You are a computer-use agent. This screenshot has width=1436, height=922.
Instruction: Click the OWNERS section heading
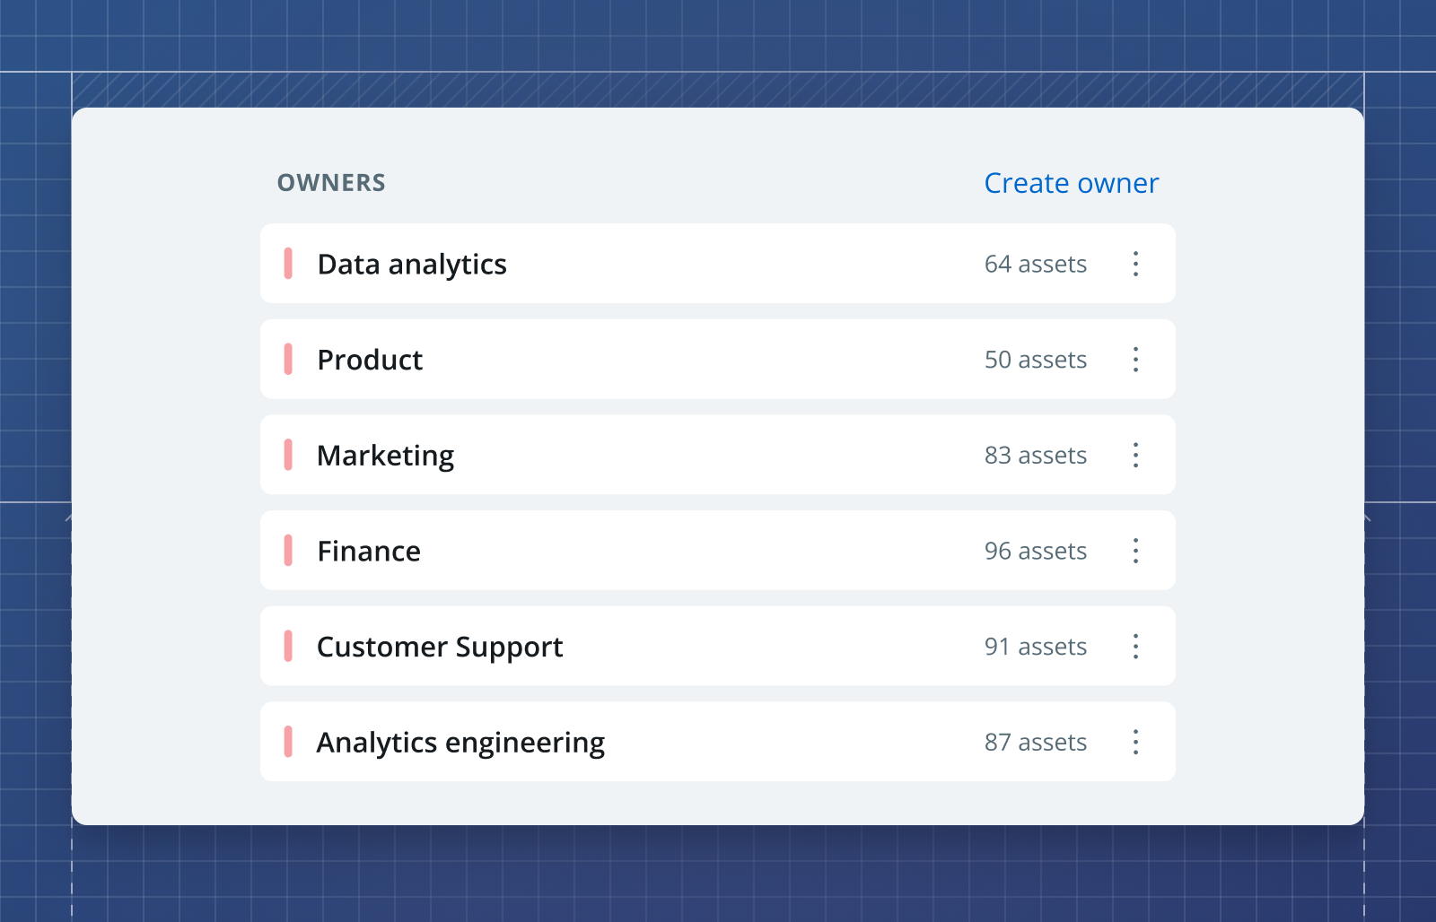point(331,183)
